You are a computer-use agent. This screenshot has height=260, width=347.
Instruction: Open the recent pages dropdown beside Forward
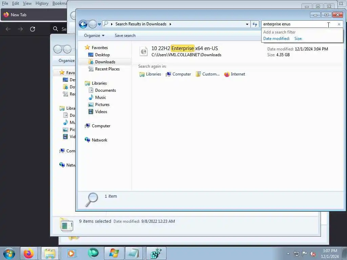99,24
